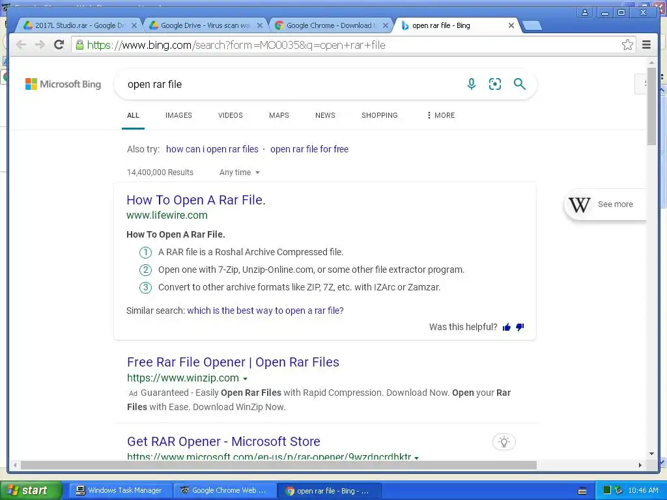This screenshot has height=500, width=667.
Task: Click the browser back arrow
Action: click(21, 45)
